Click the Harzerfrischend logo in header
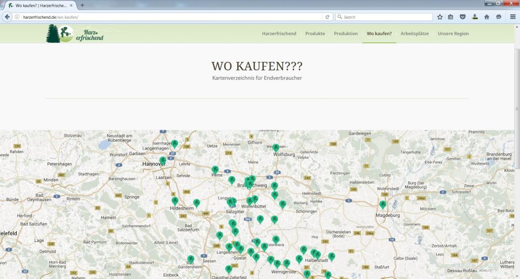The height and width of the screenshot is (279, 520). [75, 34]
